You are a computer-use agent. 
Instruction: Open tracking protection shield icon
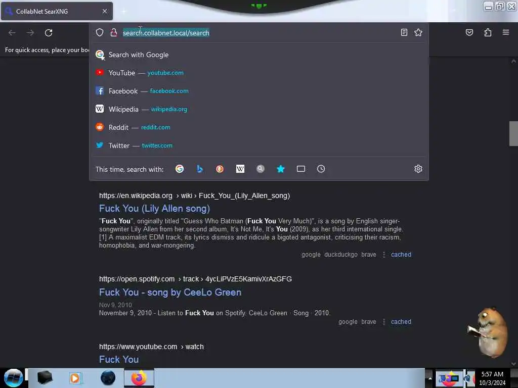[100, 32]
